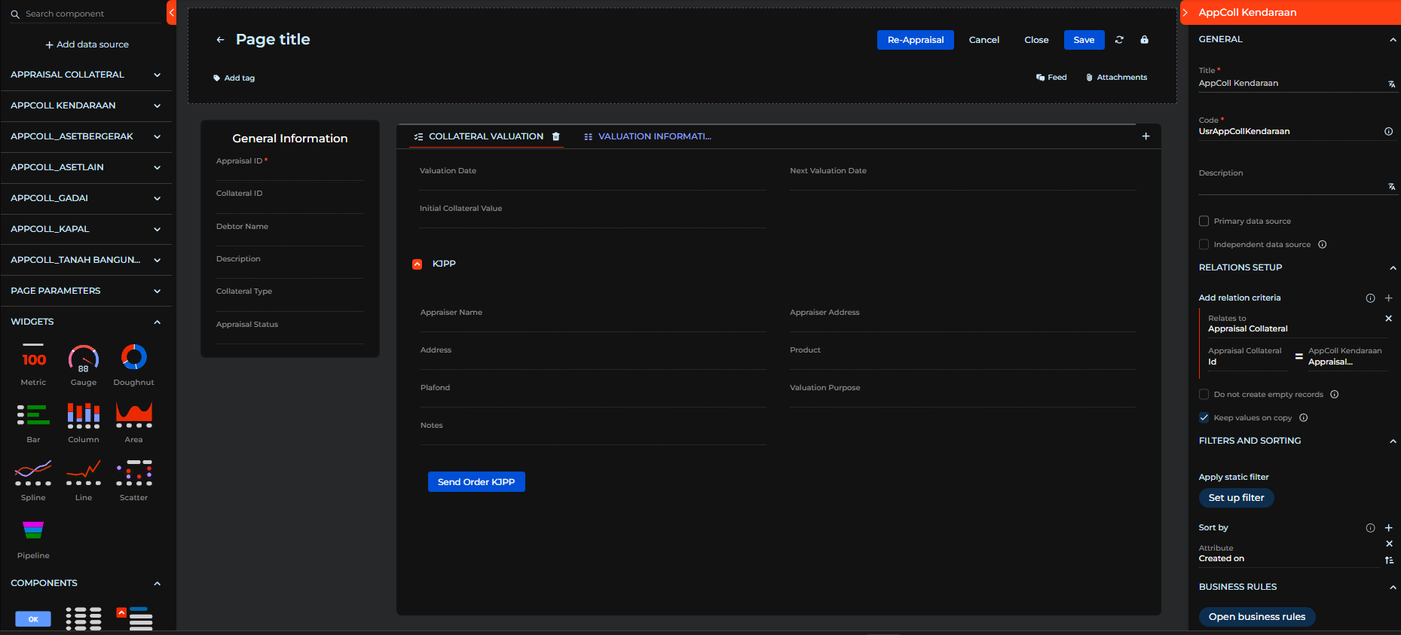Viewport: 1401px width, 635px height.
Task: Check Do not create empty records
Action: (x=1204, y=395)
